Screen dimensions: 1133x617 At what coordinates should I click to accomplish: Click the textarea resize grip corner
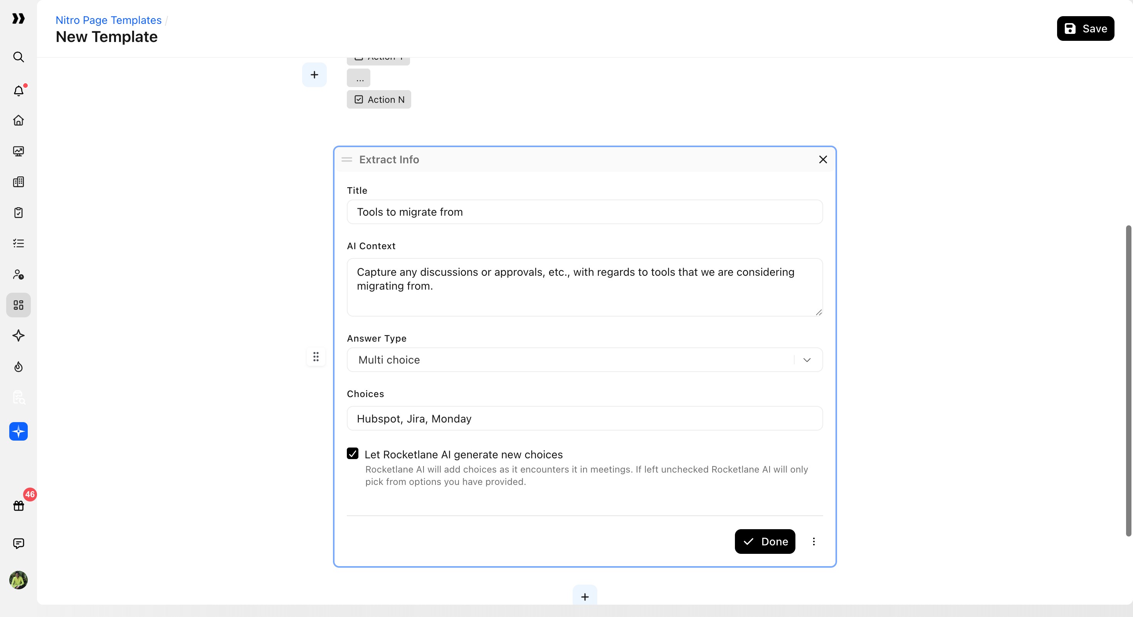click(x=819, y=312)
